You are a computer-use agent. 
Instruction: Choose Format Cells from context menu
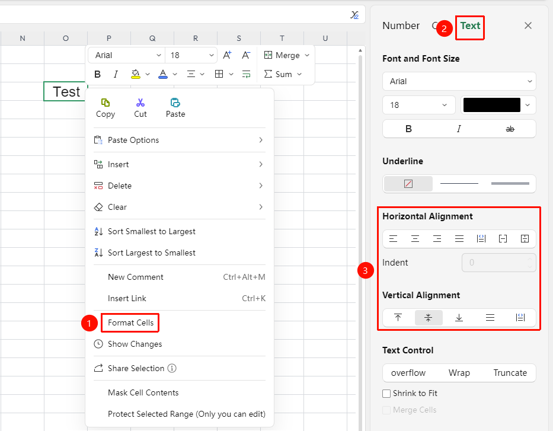(130, 323)
